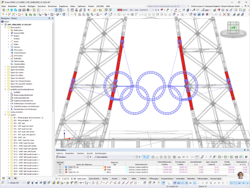Image resolution: width=250 pixels, height=188 pixels.
Task: Open the Ergebnisse menu
Action: pyautogui.click(x=64, y=6)
